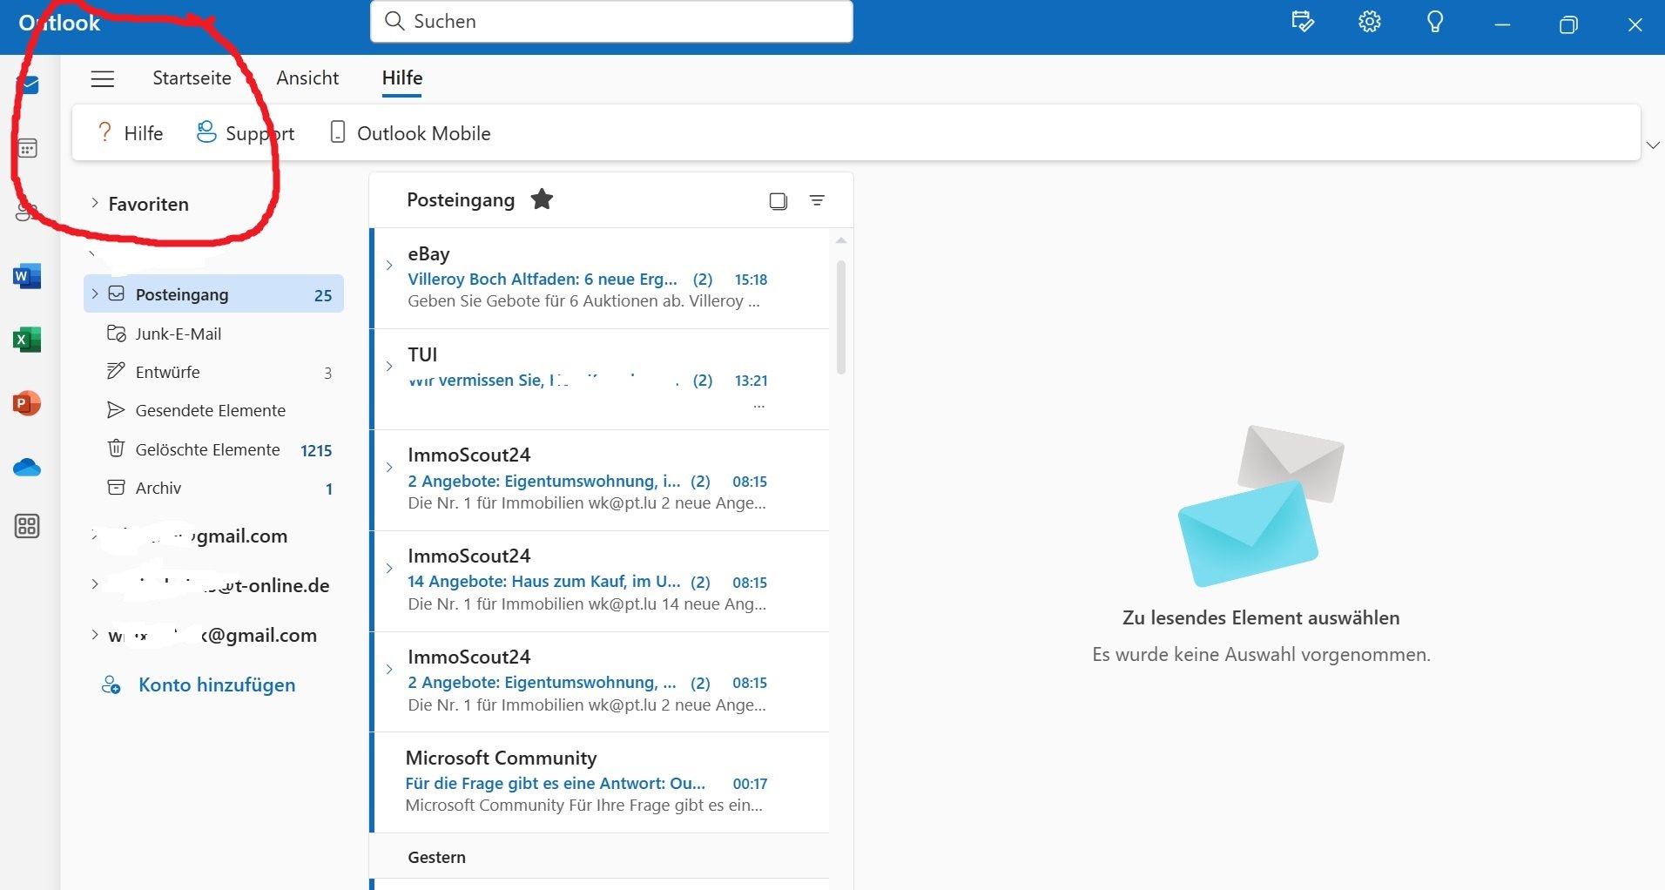
Task: Open the Calendar icon in the left rail
Action: [28, 149]
